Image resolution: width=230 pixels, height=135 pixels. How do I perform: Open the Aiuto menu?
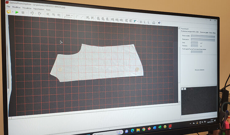click(x=48, y=10)
